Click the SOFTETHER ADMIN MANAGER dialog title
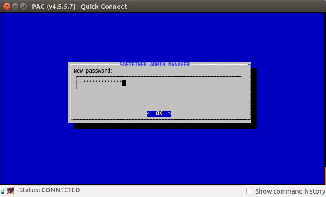Screen dimensions: 326x197 pyautogui.click(x=154, y=65)
